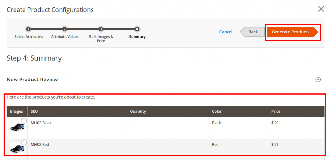The image size is (330, 160).
Task: Click the Images column header
Action: 16,111
